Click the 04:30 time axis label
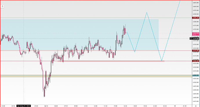 pyautogui.click(x=46, y=106)
